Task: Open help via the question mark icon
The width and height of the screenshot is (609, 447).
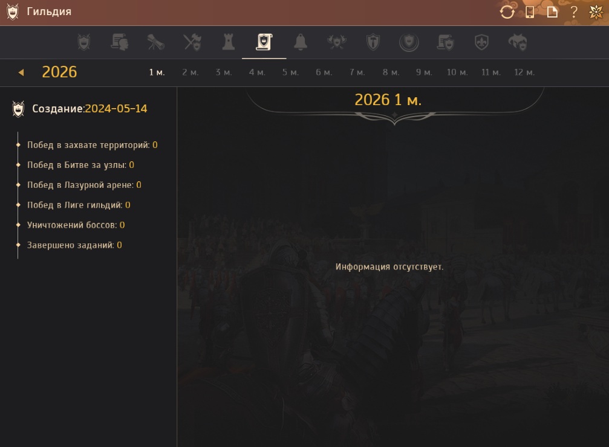Action: (x=574, y=13)
